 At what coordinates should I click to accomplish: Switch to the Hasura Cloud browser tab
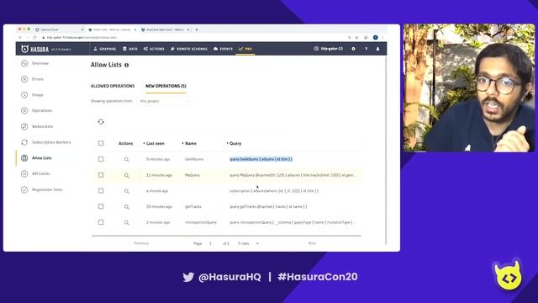(x=59, y=30)
